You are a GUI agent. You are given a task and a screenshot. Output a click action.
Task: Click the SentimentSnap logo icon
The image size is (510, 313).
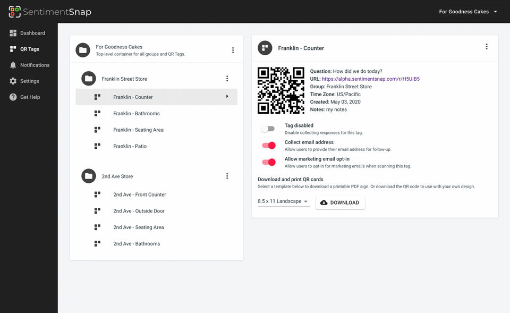point(14,12)
